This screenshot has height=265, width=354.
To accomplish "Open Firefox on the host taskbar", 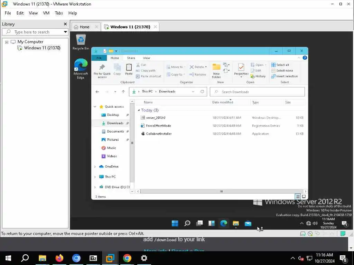I will tap(59, 258).
